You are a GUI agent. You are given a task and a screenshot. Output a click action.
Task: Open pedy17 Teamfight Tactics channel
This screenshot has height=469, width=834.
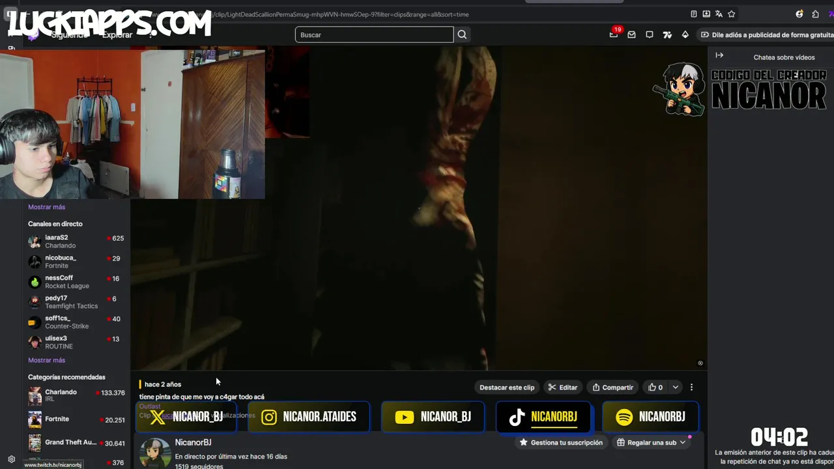[76, 302]
